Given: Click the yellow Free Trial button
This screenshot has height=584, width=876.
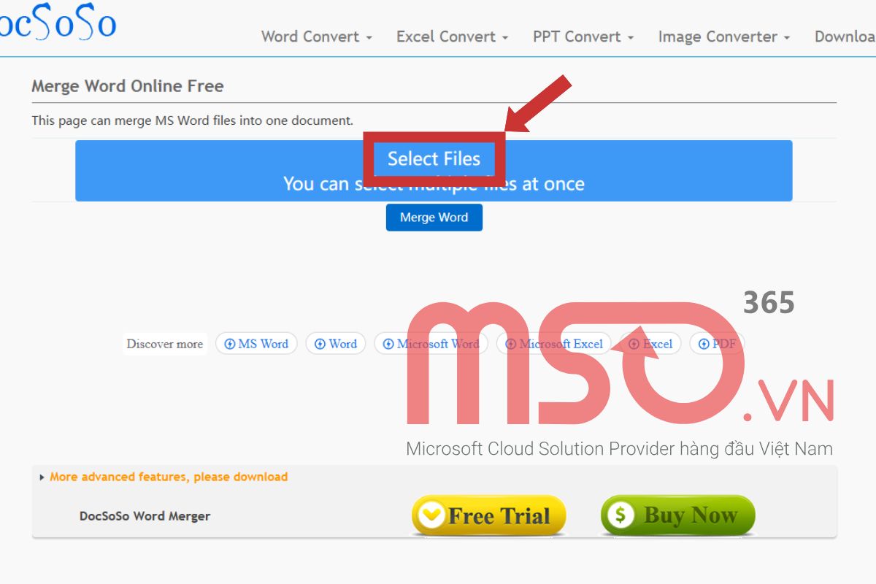Looking at the screenshot, I should [x=489, y=515].
